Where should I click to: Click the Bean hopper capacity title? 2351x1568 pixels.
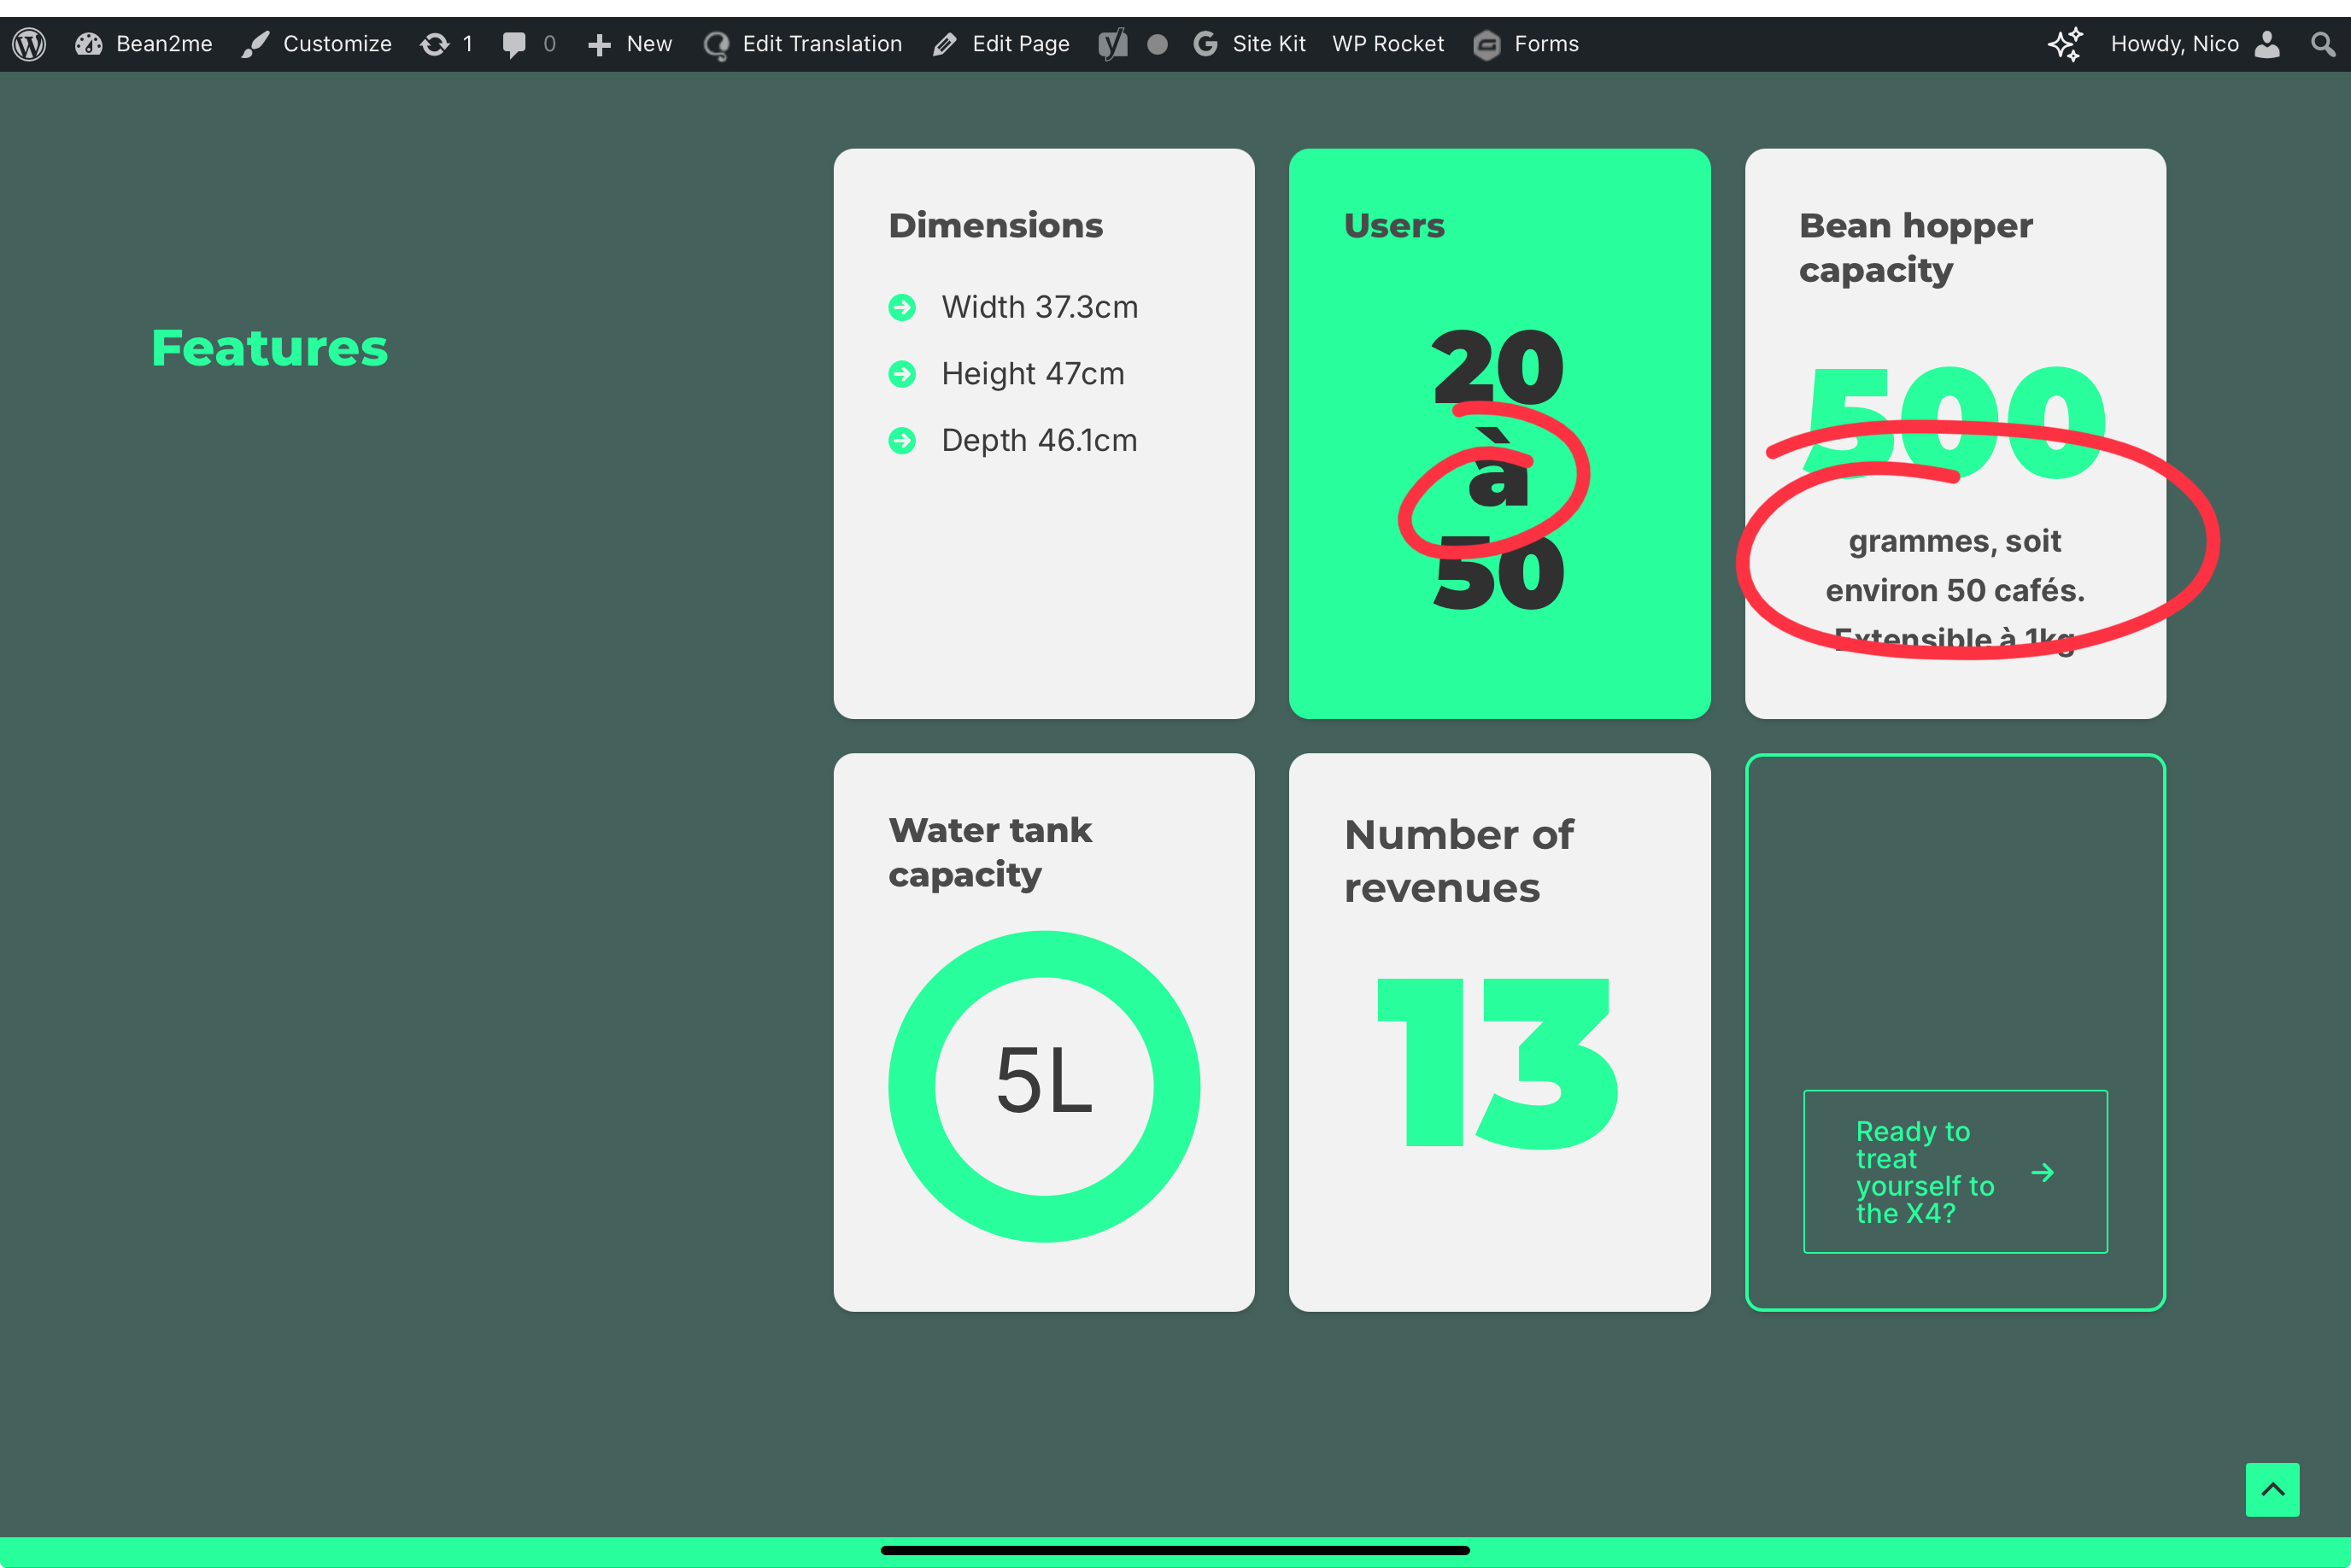1915,247
